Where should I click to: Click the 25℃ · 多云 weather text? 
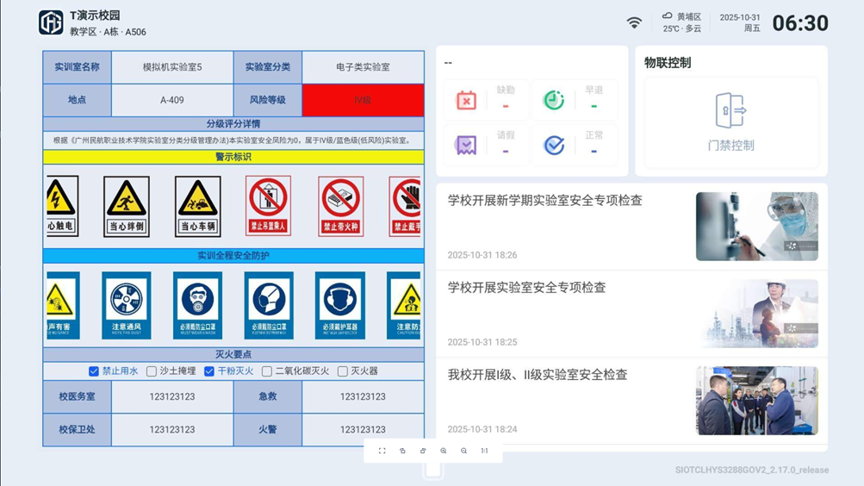(x=682, y=28)
